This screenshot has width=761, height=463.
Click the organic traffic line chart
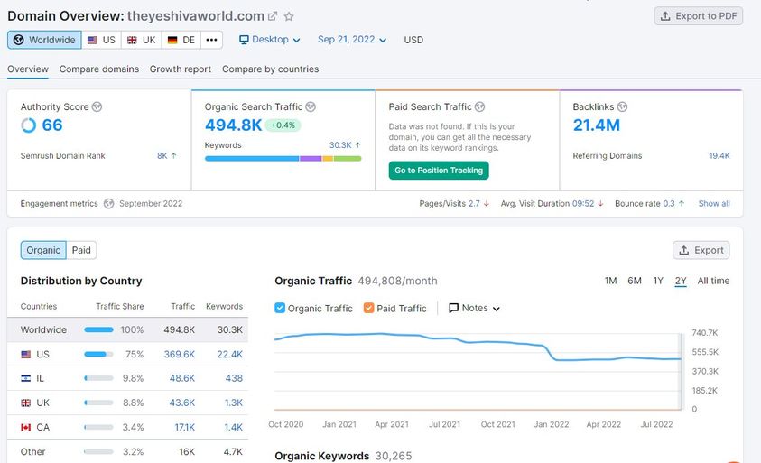click(x=478, y=371)
